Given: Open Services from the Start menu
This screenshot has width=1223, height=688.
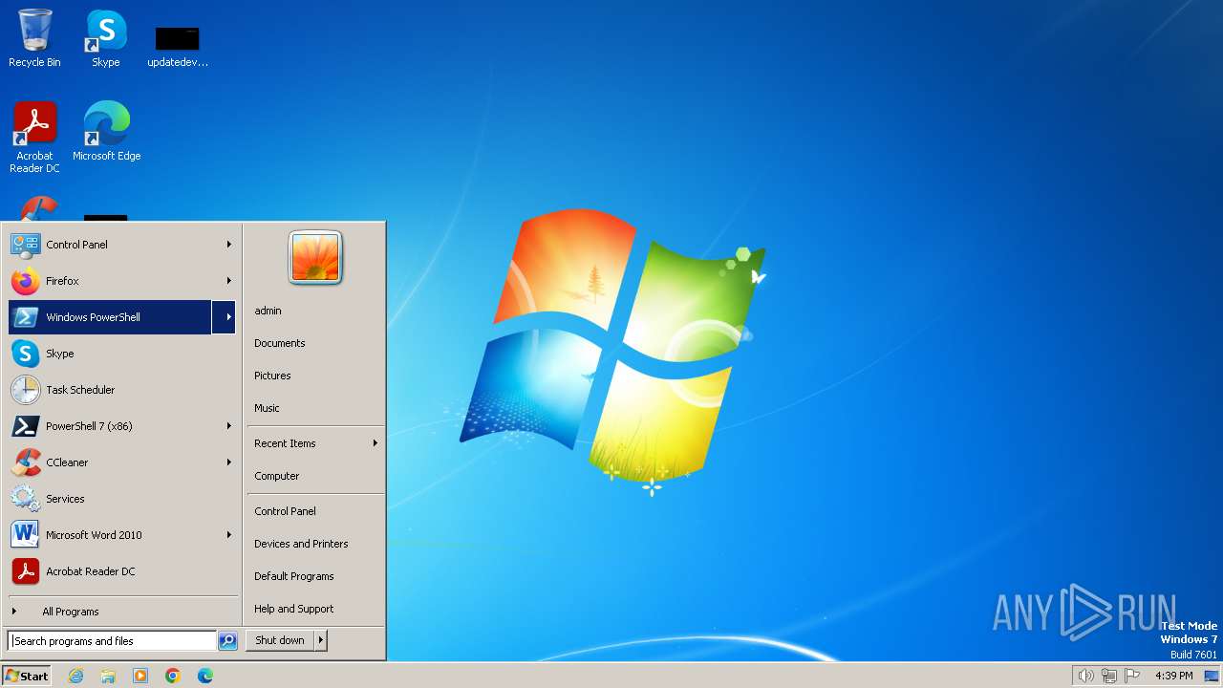Looking at the screenshot, I should pos(121,499).
